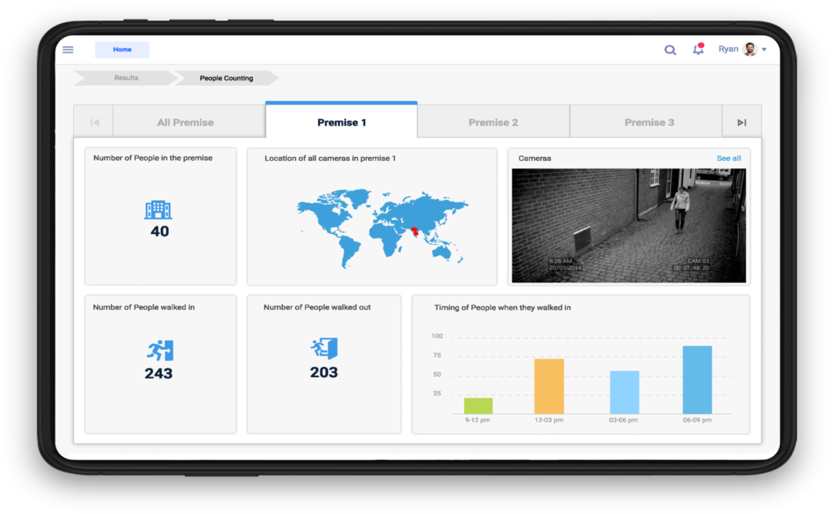Click the 06-09 pm axis label
Image resolution: width=832 pixels, height=514 pixels.
[697, 419]
